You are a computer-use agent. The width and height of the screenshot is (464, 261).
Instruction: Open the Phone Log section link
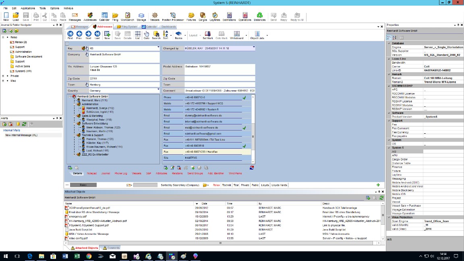(x=120, y=173)
